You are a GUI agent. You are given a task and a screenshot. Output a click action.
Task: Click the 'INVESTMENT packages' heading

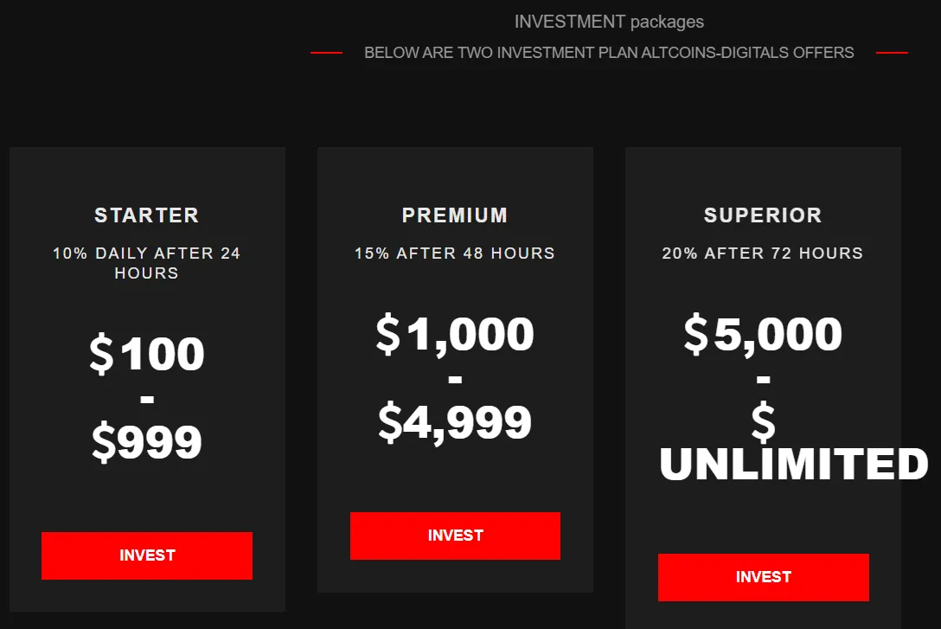click(609, 22)
